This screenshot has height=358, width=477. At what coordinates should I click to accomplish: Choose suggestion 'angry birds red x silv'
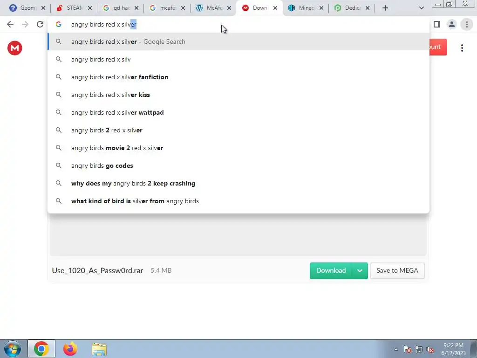(239, 59)
